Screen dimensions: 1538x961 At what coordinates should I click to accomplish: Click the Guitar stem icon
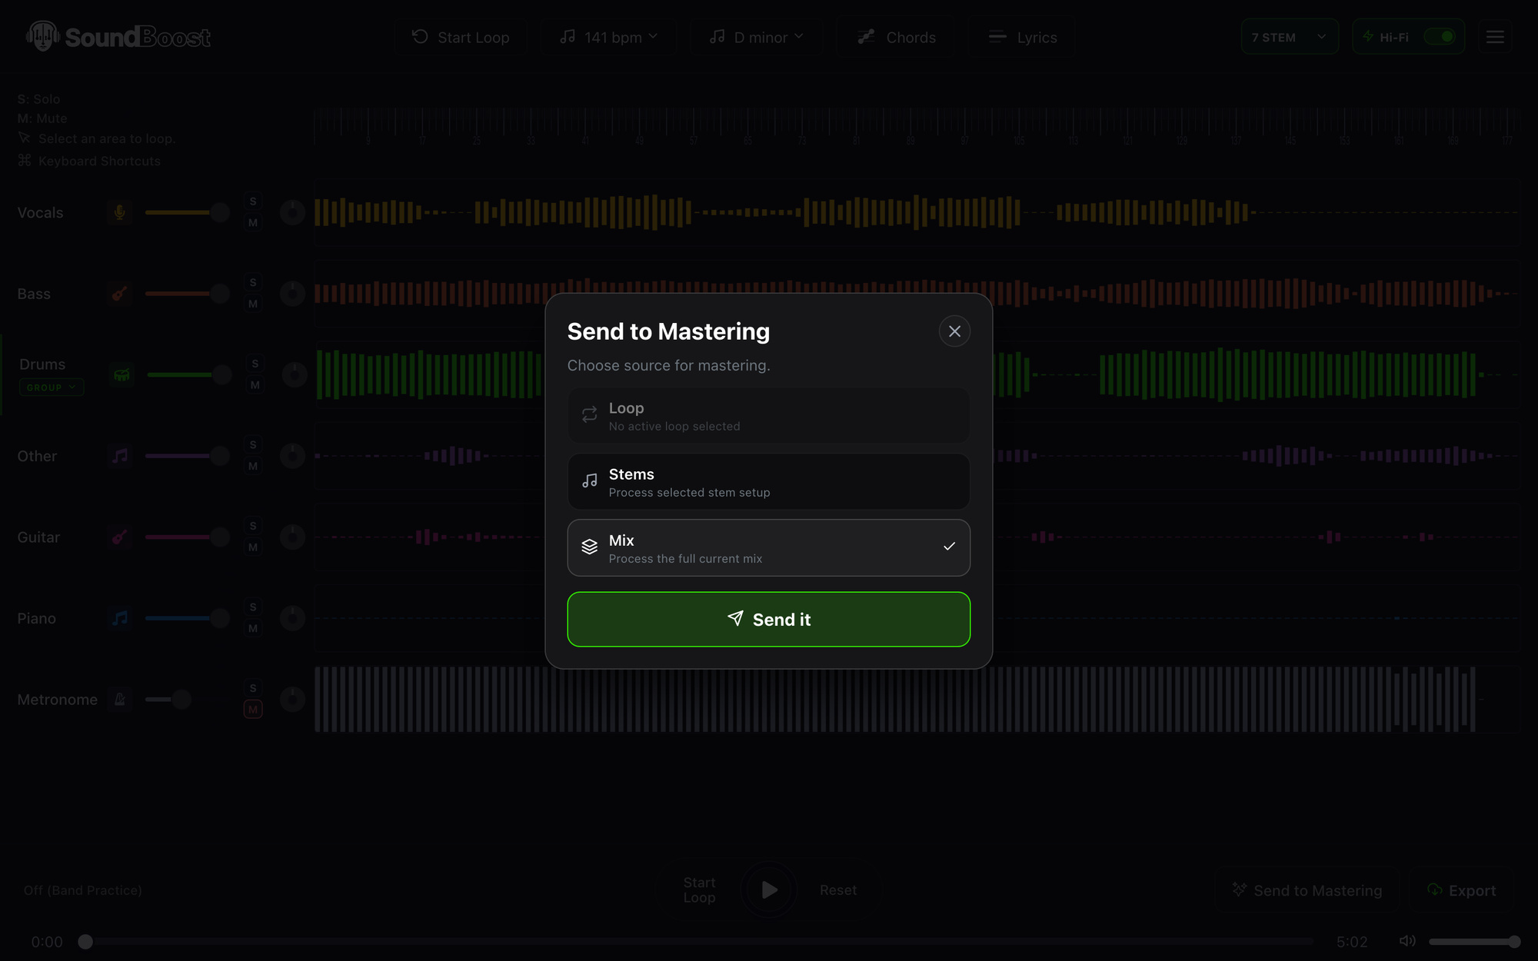click(x=120, y=537)
